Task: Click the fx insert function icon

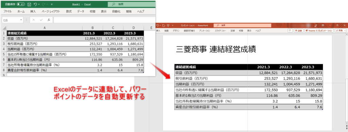Action: pyautogui.click(x=49, y=20)
